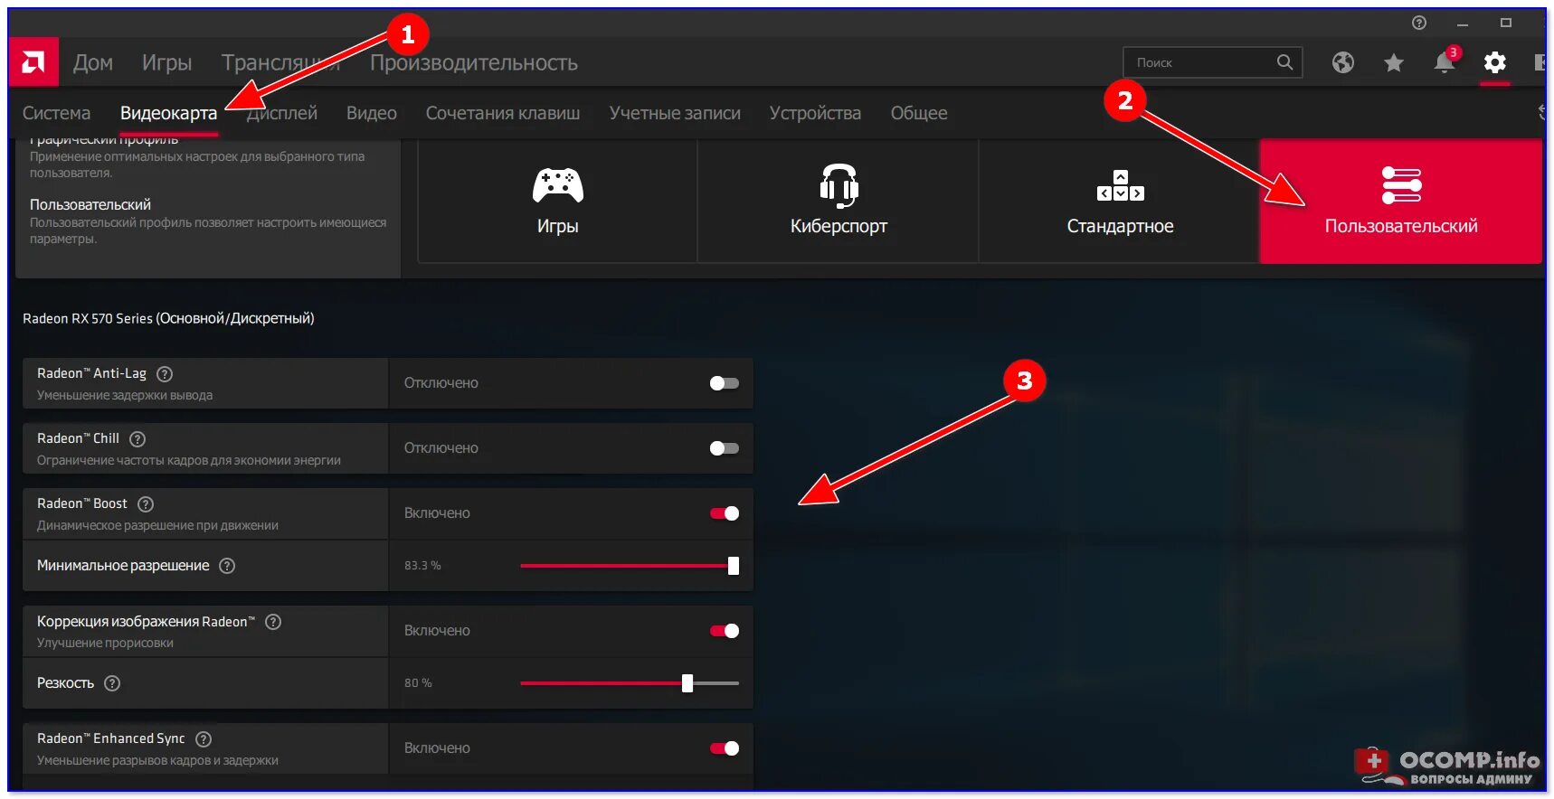
Task: Select the Пользовательский profile tile
Action: (1401, 202)
